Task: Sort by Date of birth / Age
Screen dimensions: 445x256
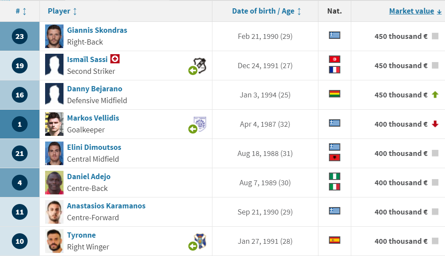Action: point(266,11)
